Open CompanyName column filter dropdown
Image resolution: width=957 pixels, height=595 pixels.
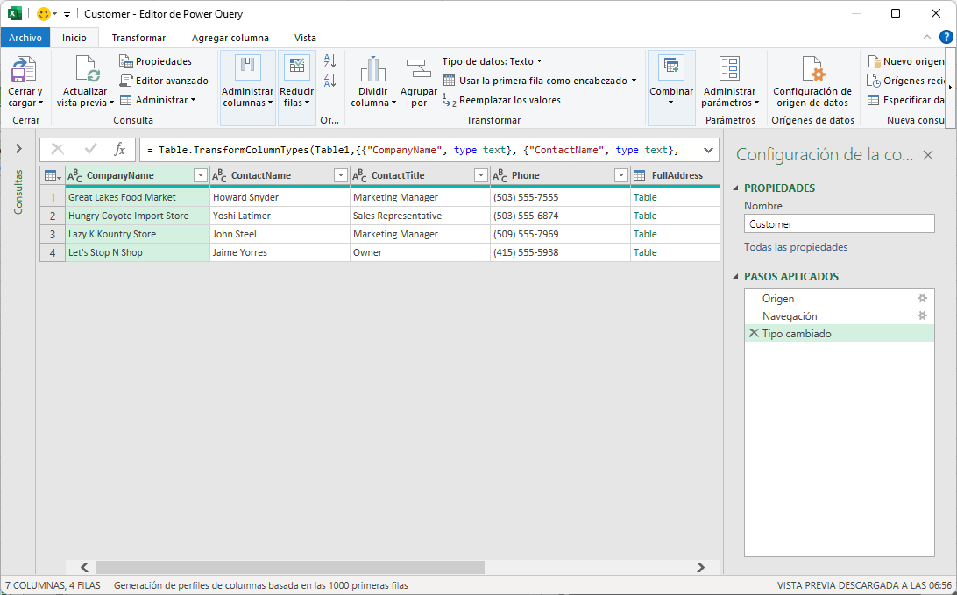tap(200, 176)
